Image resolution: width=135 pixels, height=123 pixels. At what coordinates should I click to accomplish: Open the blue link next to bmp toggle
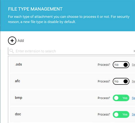pyautogui.click(x=133, y=98)
